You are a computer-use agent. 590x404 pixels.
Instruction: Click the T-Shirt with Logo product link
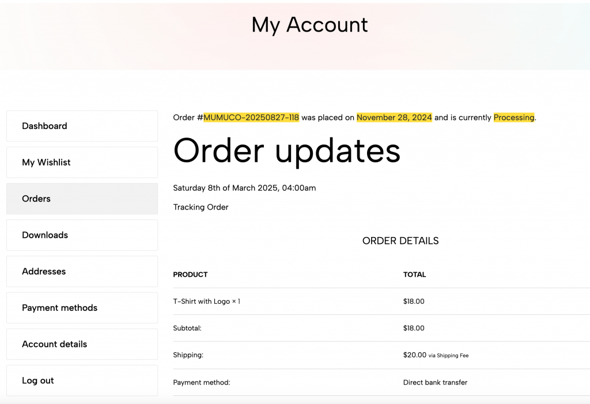tap(201, 302)
